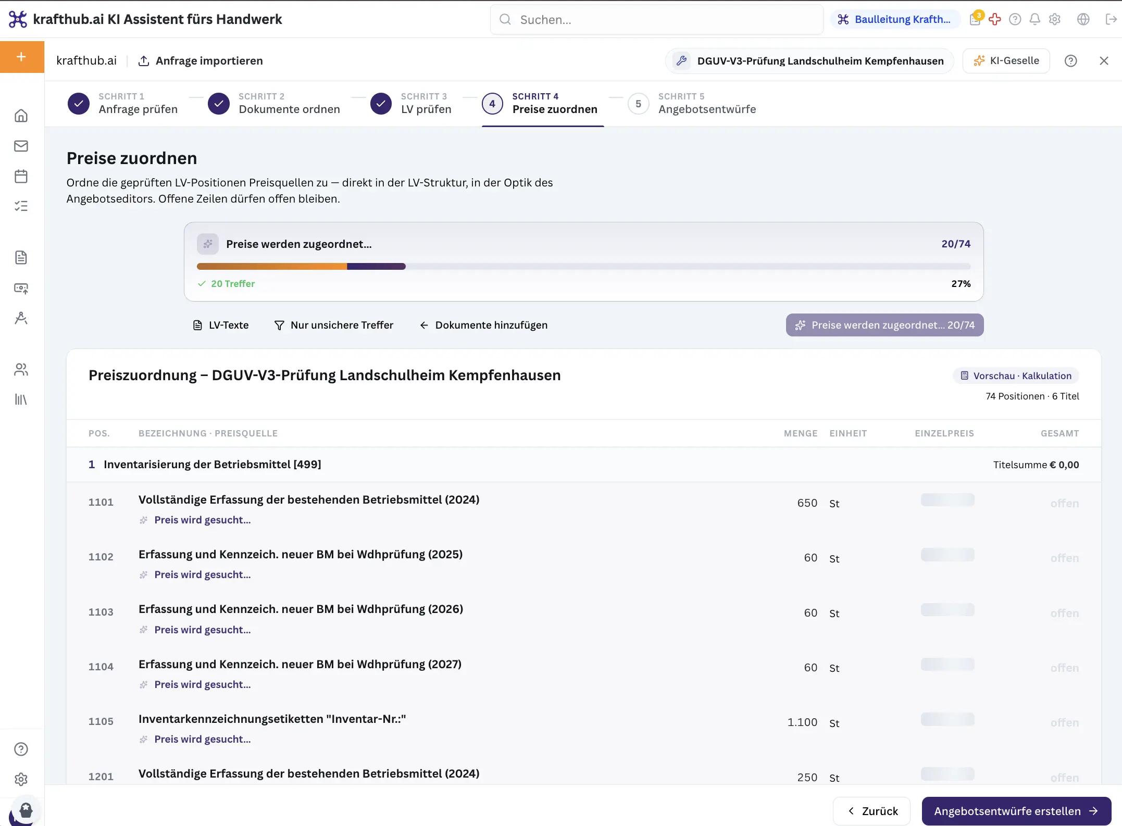Viewport: 1122px width, 826px height.
Task: Open the home icon in sidebar
Action: click(21, 116)
